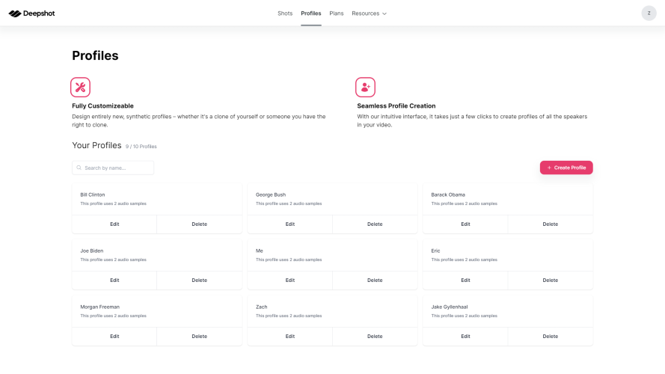The width and height of the screenshot is (665, 374).
Task: Click the Barack Obama profile name
Action: click(448, 194)
